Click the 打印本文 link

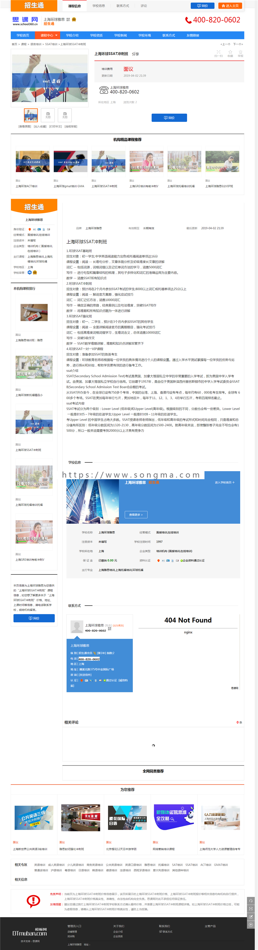tap(55, 126)
